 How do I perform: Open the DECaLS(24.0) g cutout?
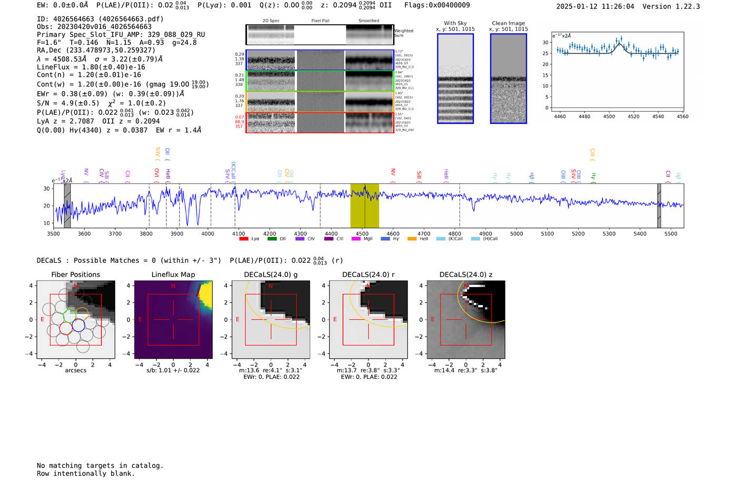tap(271, 320)
